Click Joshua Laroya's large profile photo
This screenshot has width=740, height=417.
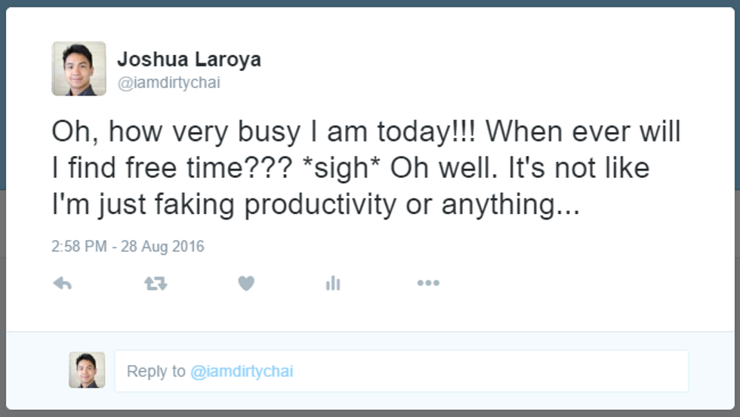[79, 69]
